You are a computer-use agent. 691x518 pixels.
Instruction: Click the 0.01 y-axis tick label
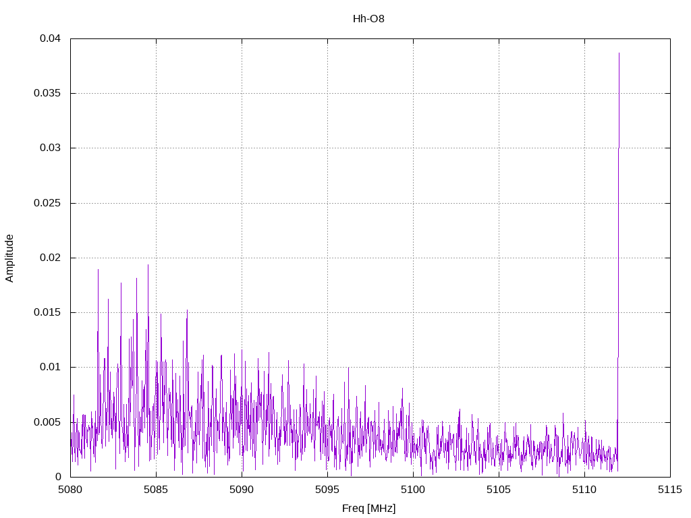(x=50, y=367)
